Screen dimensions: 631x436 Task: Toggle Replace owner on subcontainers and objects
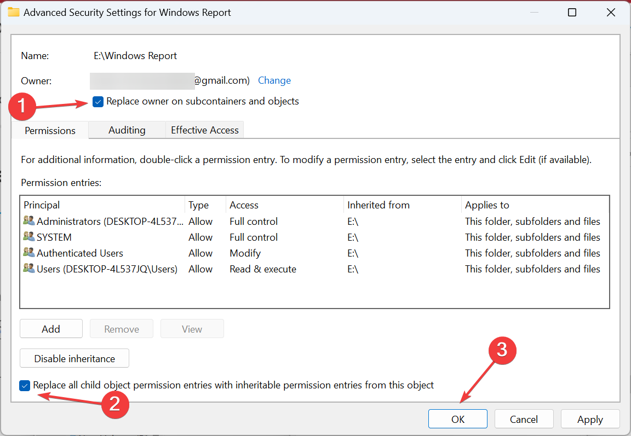click(98, 102)
